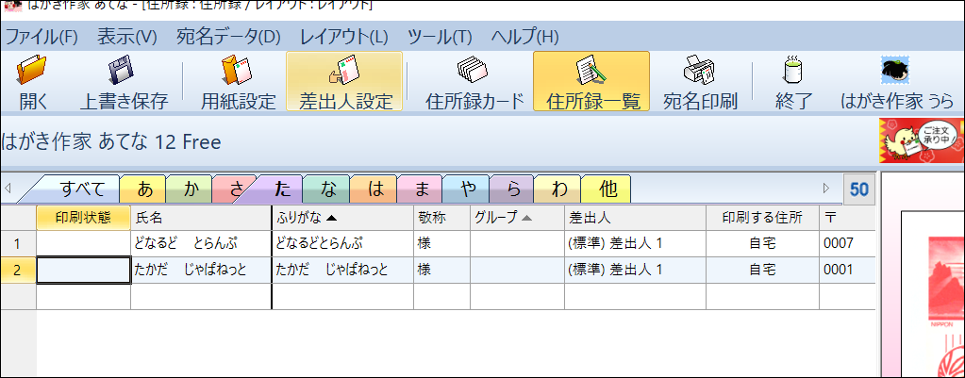
Task: Select the 他 index tab
Action: [607, 189]
